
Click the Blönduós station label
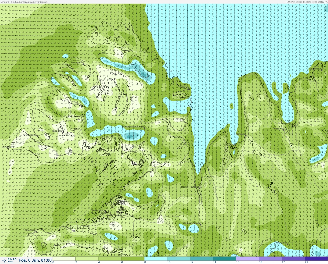pyautogui.click(x=240, y=134)
